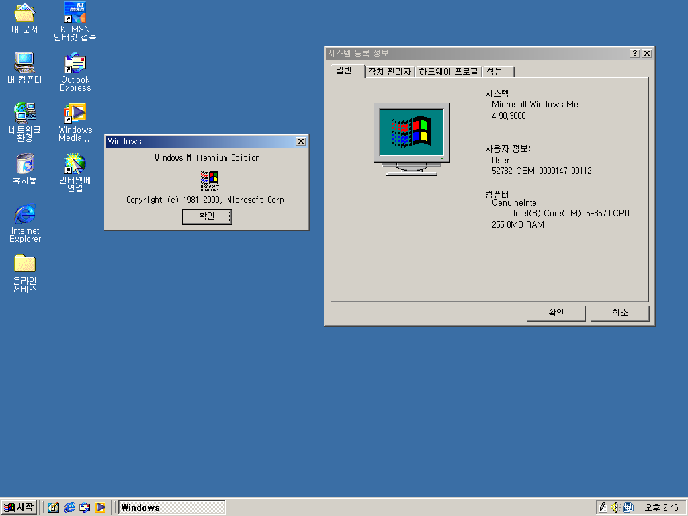Click the Show Desktop quick launch icon
The image size is (688, 516).
pos(54,507)
